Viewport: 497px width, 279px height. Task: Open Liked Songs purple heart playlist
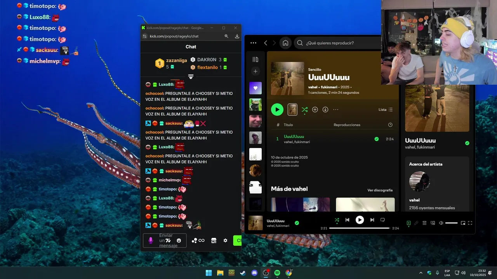255,88
